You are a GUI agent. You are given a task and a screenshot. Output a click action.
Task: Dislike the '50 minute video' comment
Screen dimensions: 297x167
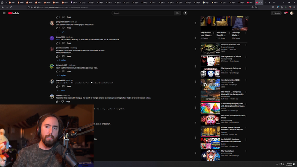click(63, 71)
